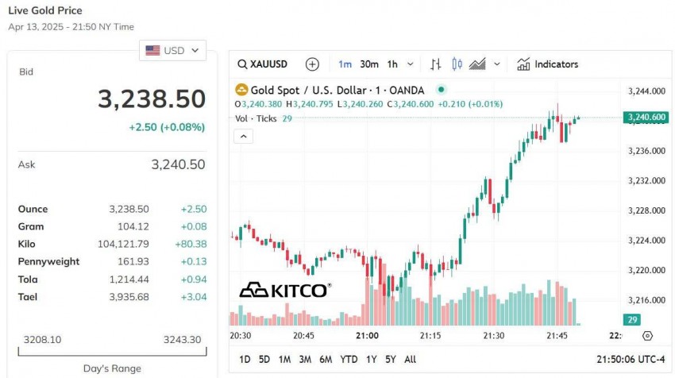The height and width of the screenshot is (378, 675).
Task: Collapse the chart legend with arrow
Action: 244,137
